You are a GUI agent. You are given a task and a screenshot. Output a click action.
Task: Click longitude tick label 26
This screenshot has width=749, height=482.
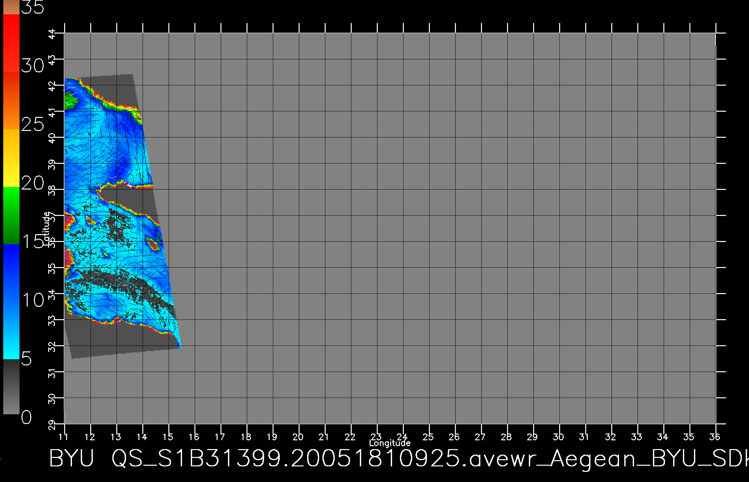(x=454, y=437)
